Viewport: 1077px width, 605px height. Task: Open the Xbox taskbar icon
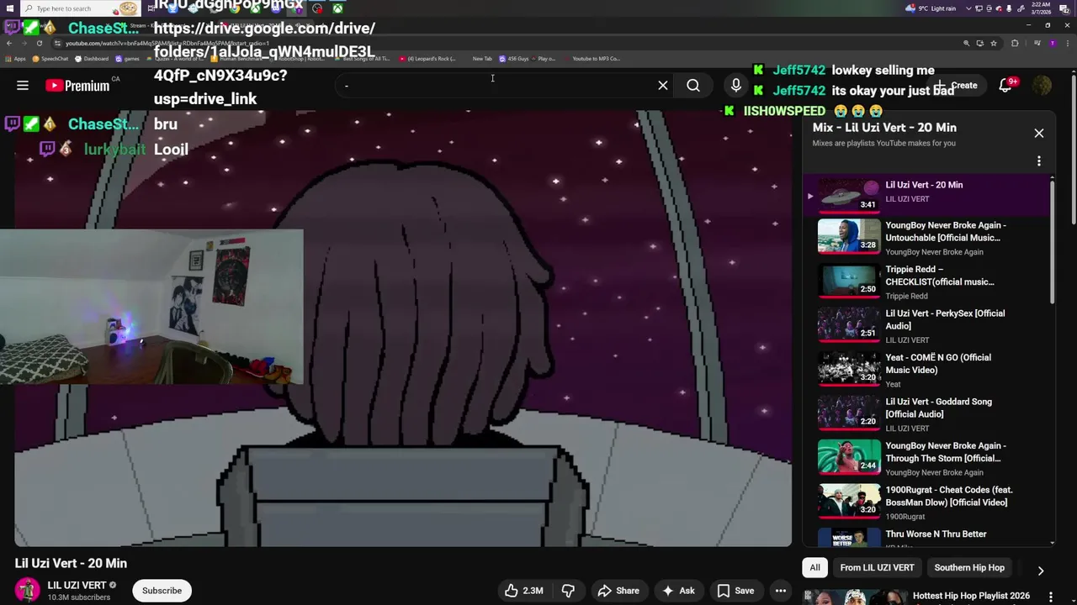pos(337,8)
